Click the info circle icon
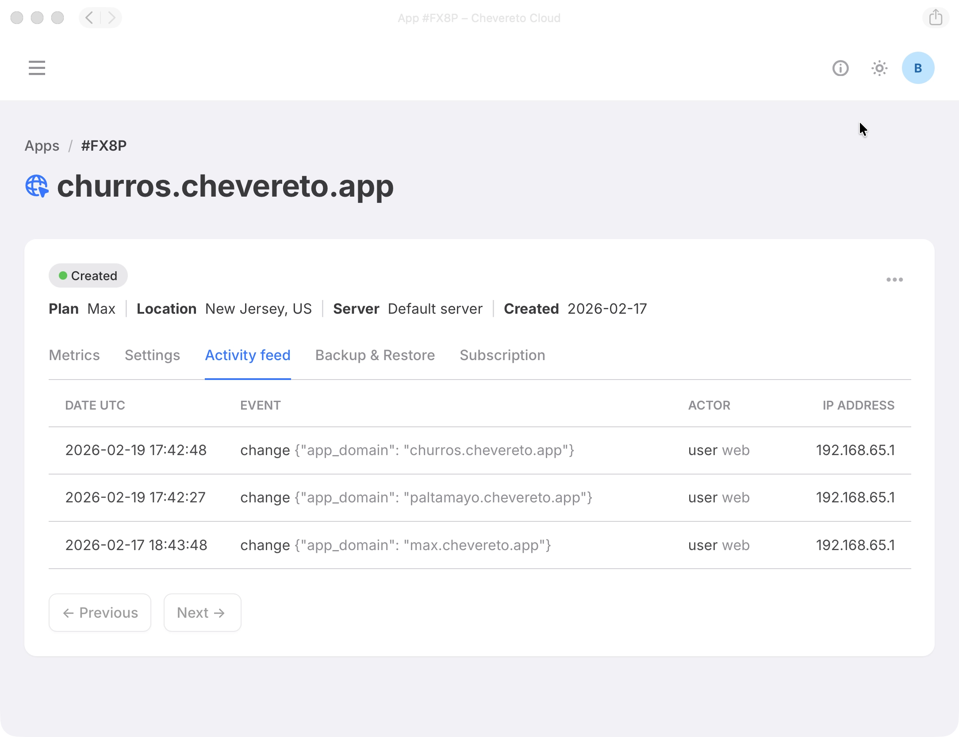The image size is (959, 737). click(840, 68)
